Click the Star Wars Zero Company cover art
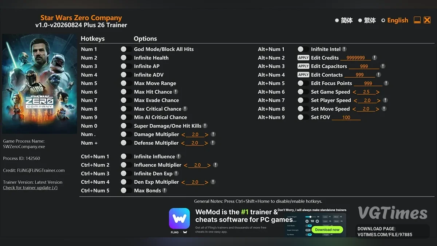437x246 pixels. click(39, 84)
